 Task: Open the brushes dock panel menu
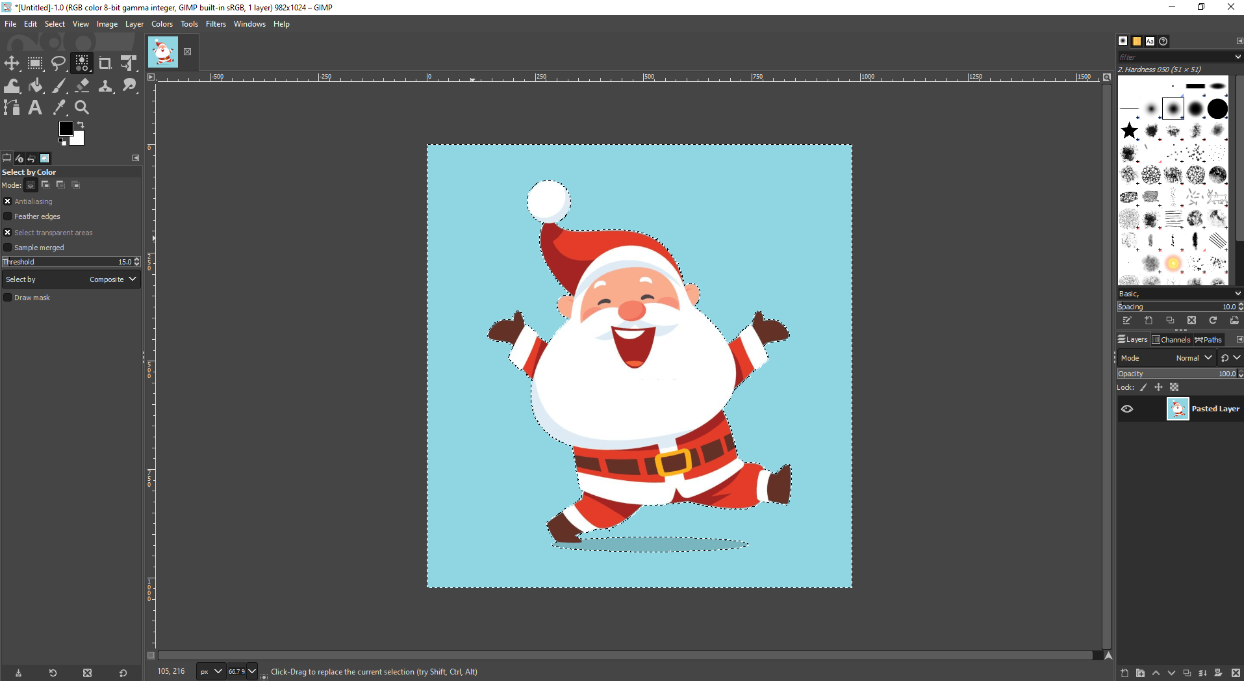[x=1239, y=41]
